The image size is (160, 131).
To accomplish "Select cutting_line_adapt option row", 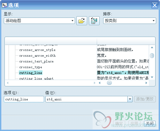I will pos(36,78).
